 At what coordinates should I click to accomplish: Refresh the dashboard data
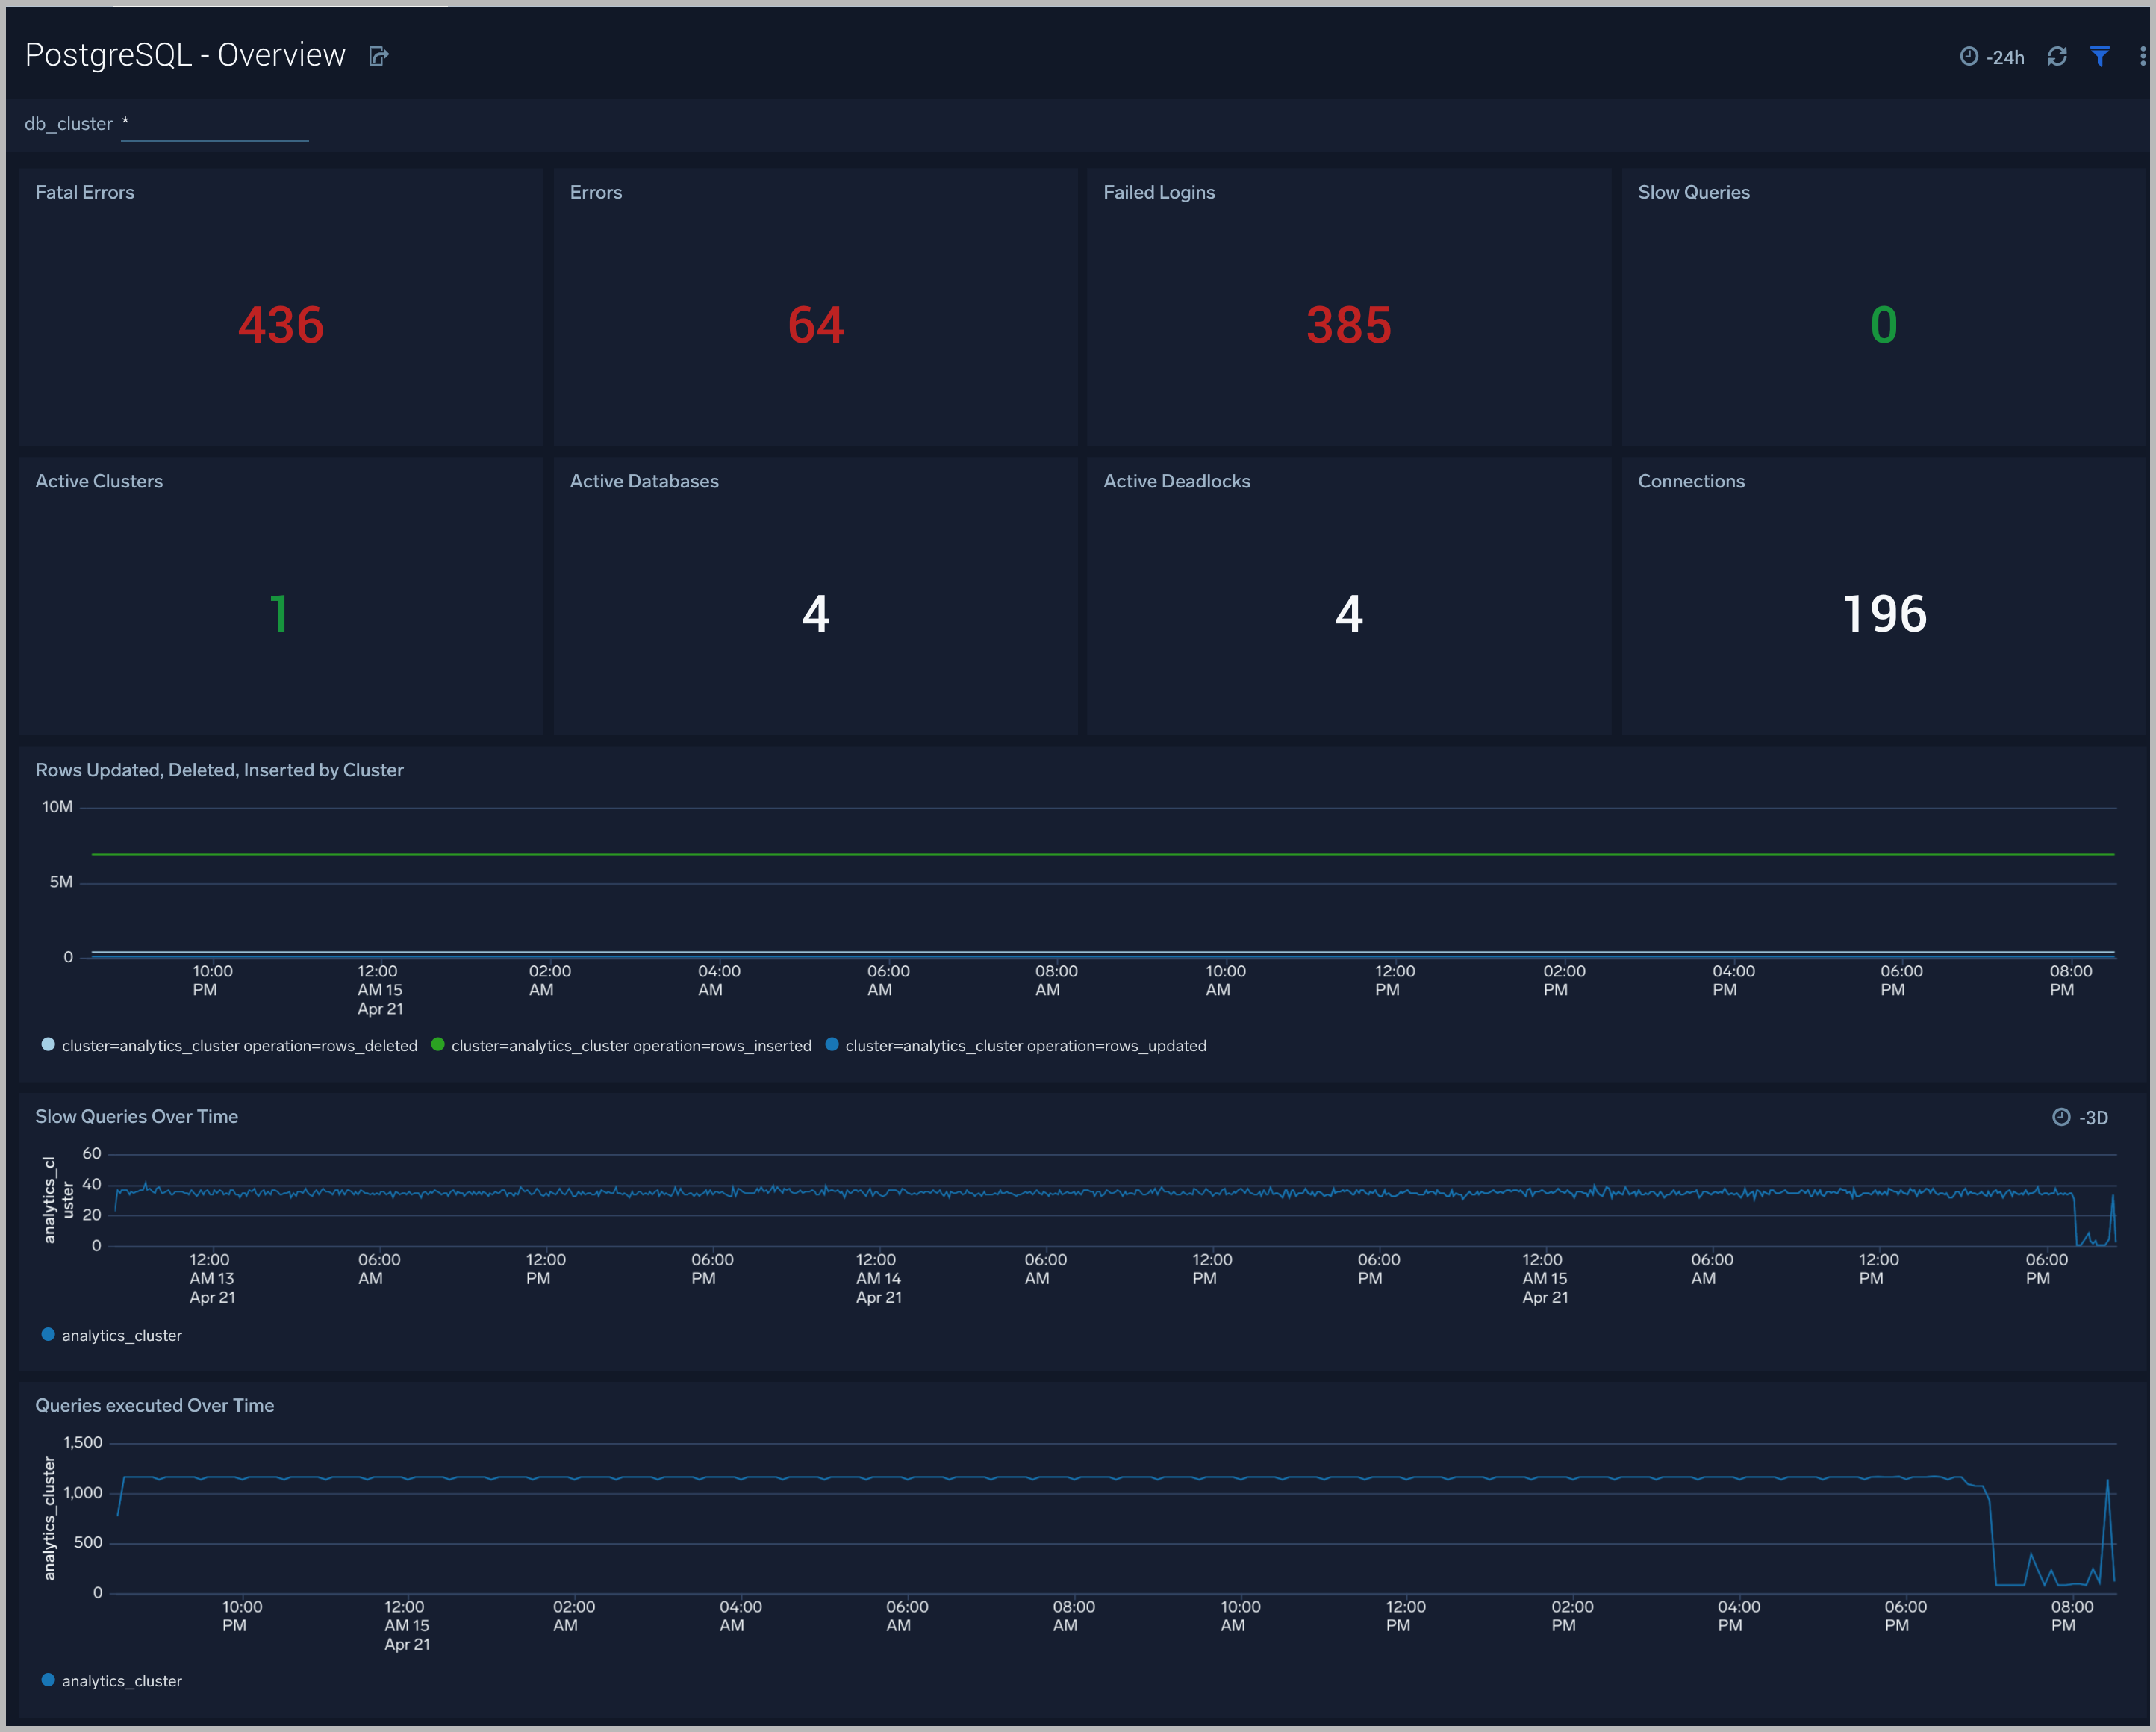coord(2057,56)
